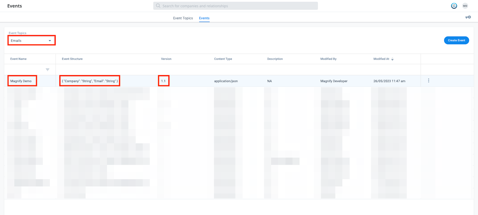
Task: Click the Content Type column header
Action: [x=223, y=59]
